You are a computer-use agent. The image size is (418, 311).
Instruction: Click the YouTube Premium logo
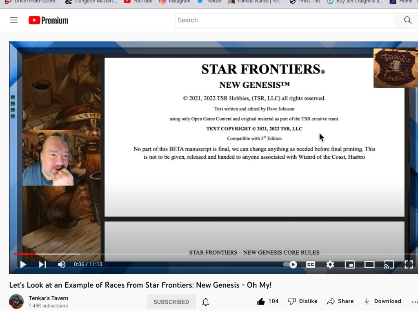[48, 20]
